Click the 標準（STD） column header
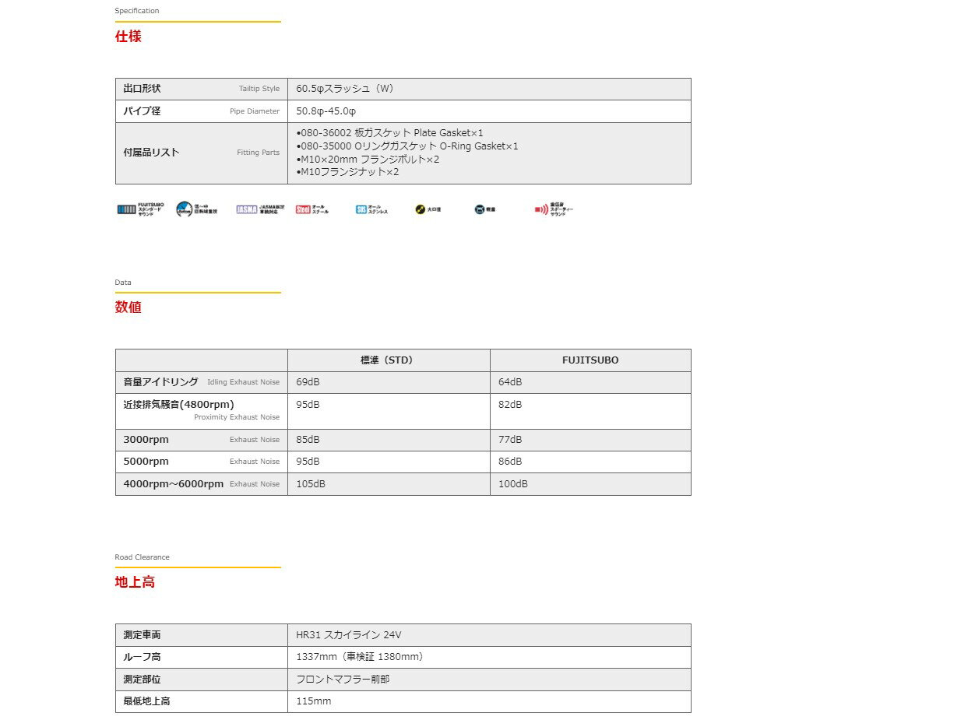Screen dimensions: 975x720 (x=387, y=360)
